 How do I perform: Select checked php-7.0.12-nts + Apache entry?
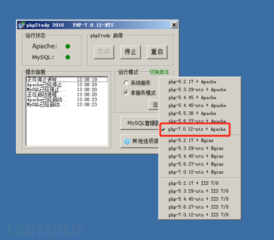tap(200, 130)
